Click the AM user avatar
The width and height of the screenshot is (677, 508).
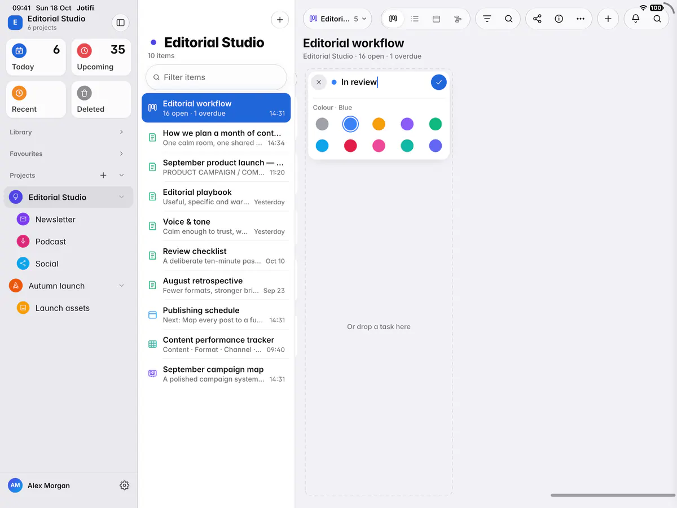15,485
